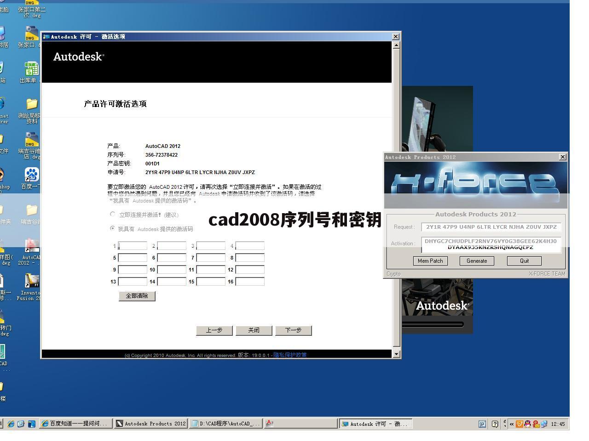Viewport: 589px width, 441px height.
Task: Select 立即连接并激活 radio option
Action: (x=113, y=214)
